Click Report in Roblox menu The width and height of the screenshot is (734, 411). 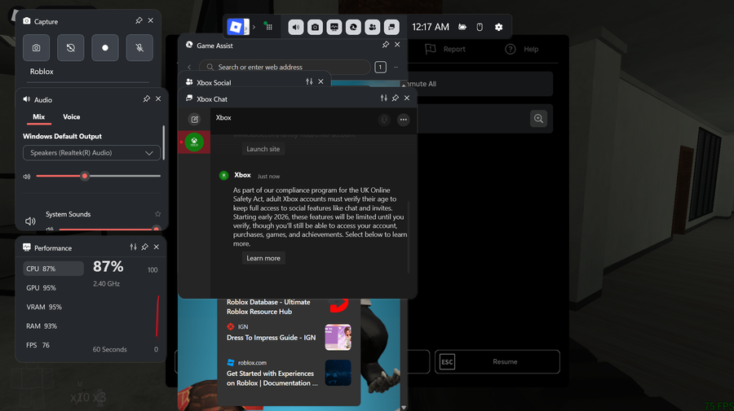click(445, 49)
